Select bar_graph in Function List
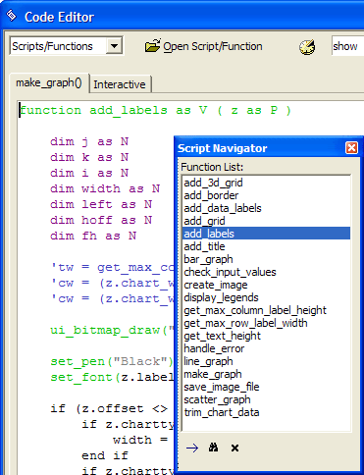This screenshot has height=475, width=364. point(266,259)
